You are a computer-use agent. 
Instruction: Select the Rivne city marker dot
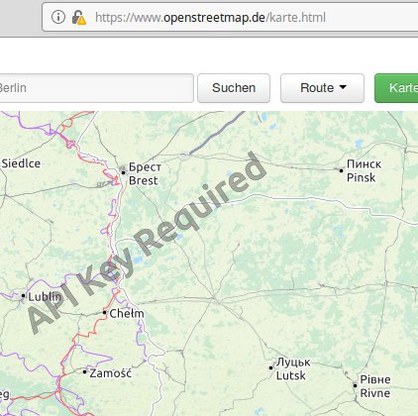pyautogui.click(x=355, y=385)
